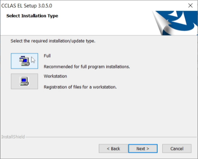Cancel the CCLAS EL installation

(x=177, y=148)
